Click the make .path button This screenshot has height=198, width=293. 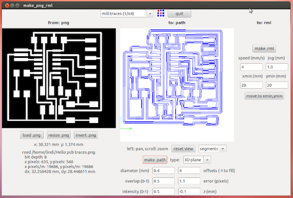[155, 160]
